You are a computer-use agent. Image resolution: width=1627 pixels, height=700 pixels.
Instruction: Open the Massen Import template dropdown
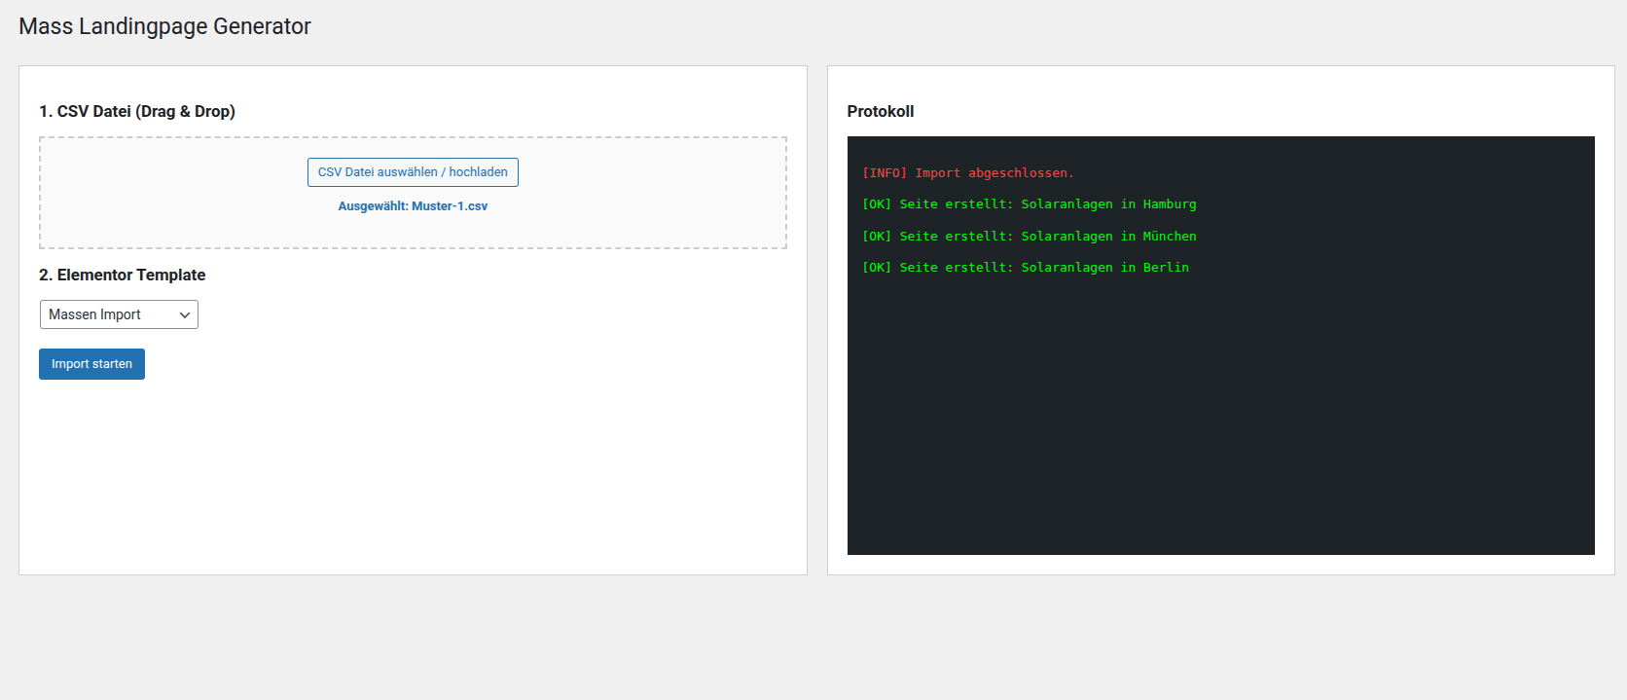coord(119,314)
